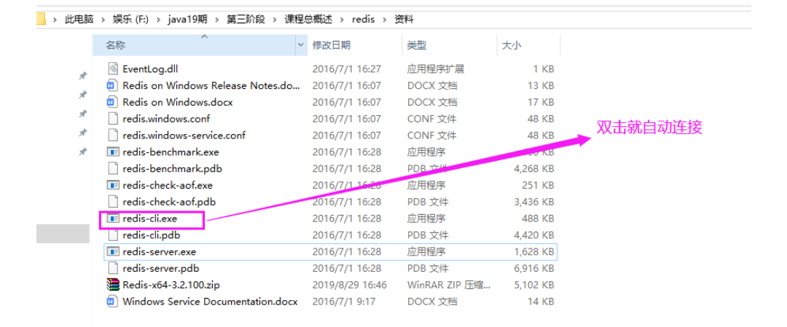Sort files by the 类型 column header
Screen dimensions: 787x327
point(450,45)
